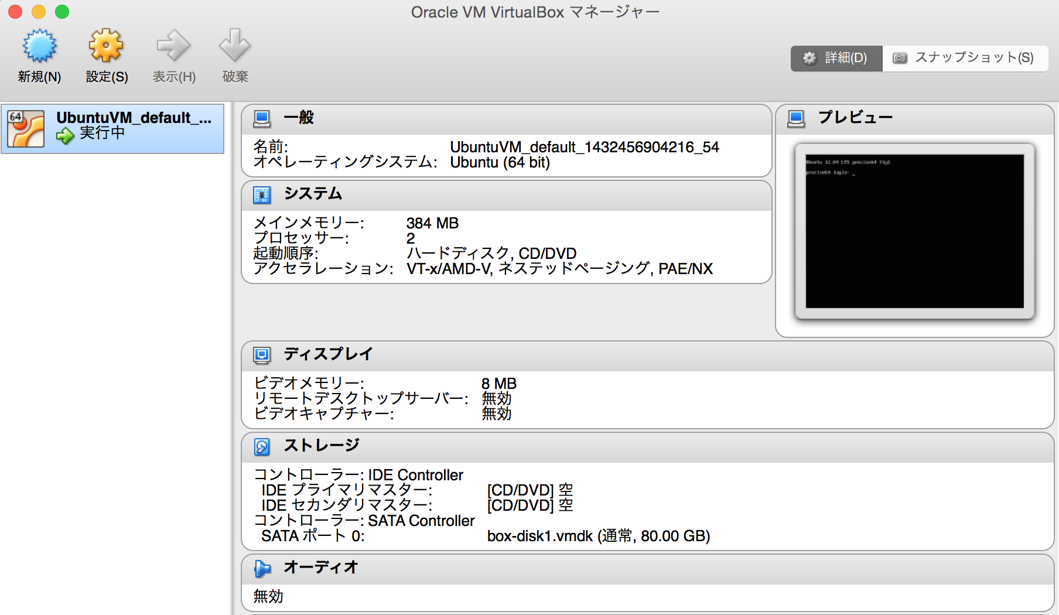Click the 実行中 status text
Viewport: 1059px width, 615px height.
tap(103, 133)
